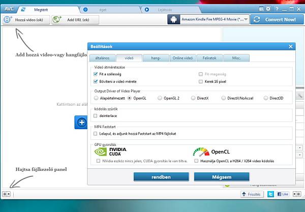Cancel settings with Mégsem button
Viewport: 305px width, 212px height.
pos(222,177)
